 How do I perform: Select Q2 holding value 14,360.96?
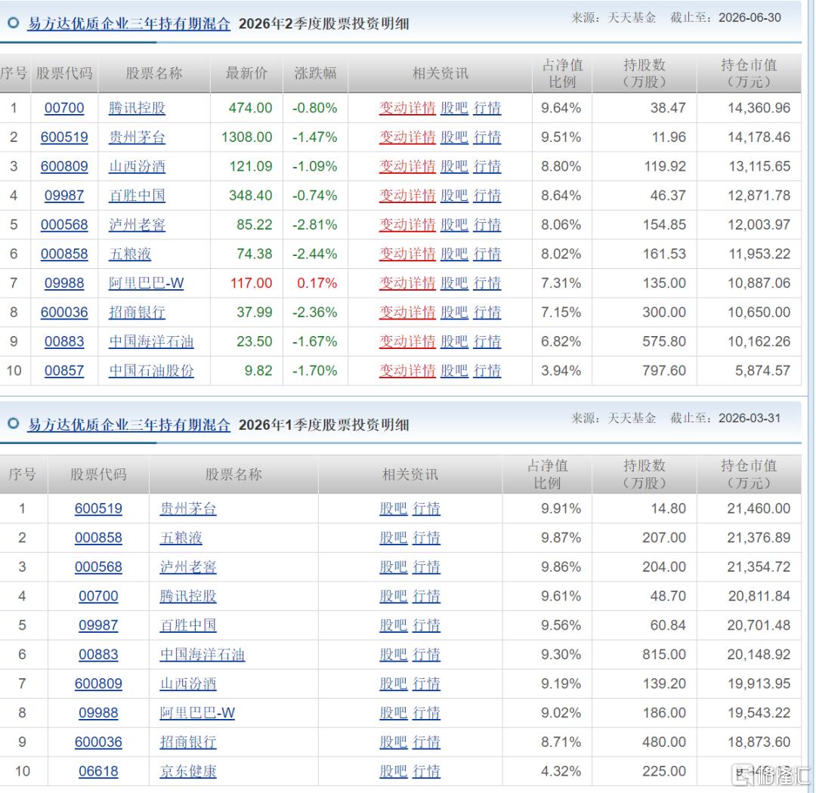(759, 108)
